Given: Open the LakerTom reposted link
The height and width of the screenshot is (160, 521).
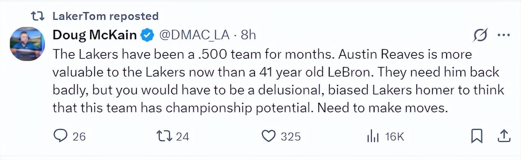Looking at the screenshot, I should click(105, 16).
